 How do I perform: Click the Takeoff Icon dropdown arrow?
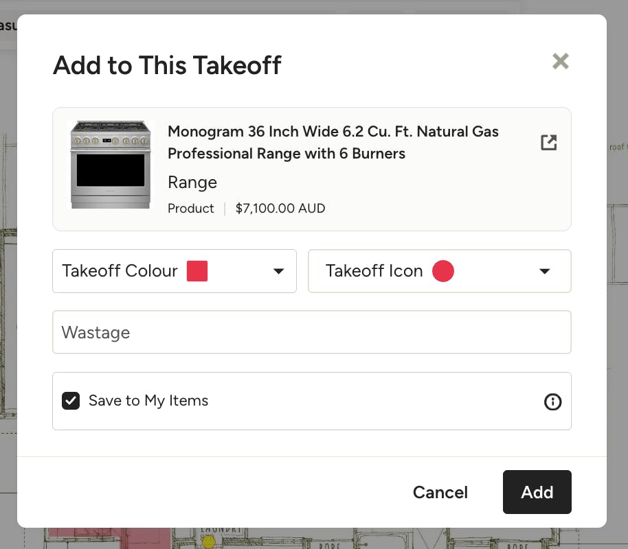coord(544,271)
